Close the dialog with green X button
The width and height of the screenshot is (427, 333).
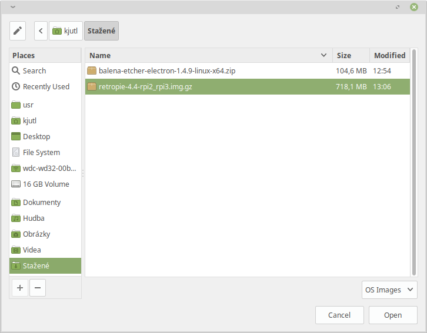point(414,7)
